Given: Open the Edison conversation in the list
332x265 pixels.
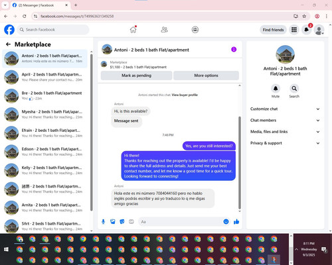Looking at the screenshot, I should (x=44, y=152).
